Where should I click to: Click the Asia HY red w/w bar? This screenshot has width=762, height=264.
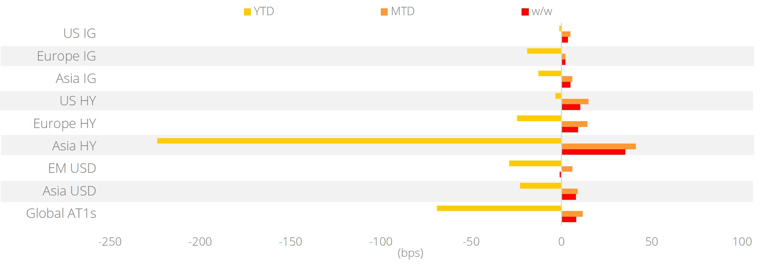coord(593,152)
